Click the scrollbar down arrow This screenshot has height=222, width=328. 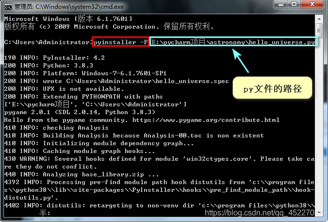tap(319, 212)
